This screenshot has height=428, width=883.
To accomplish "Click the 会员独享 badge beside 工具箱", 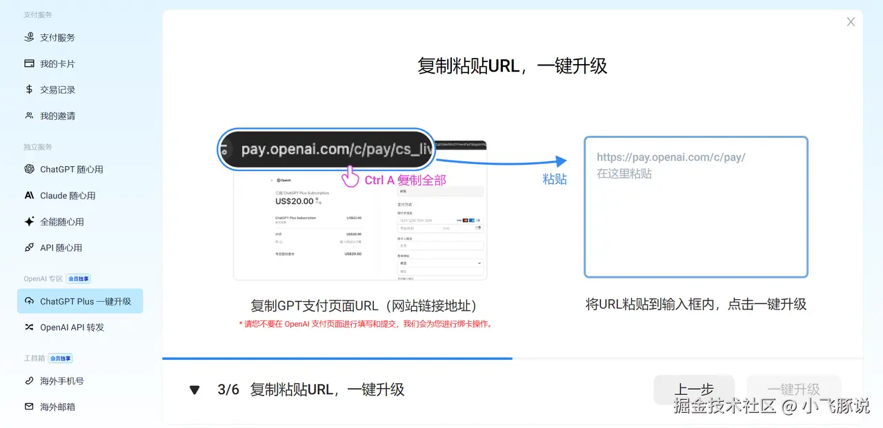I will click(x=61, y=358).
